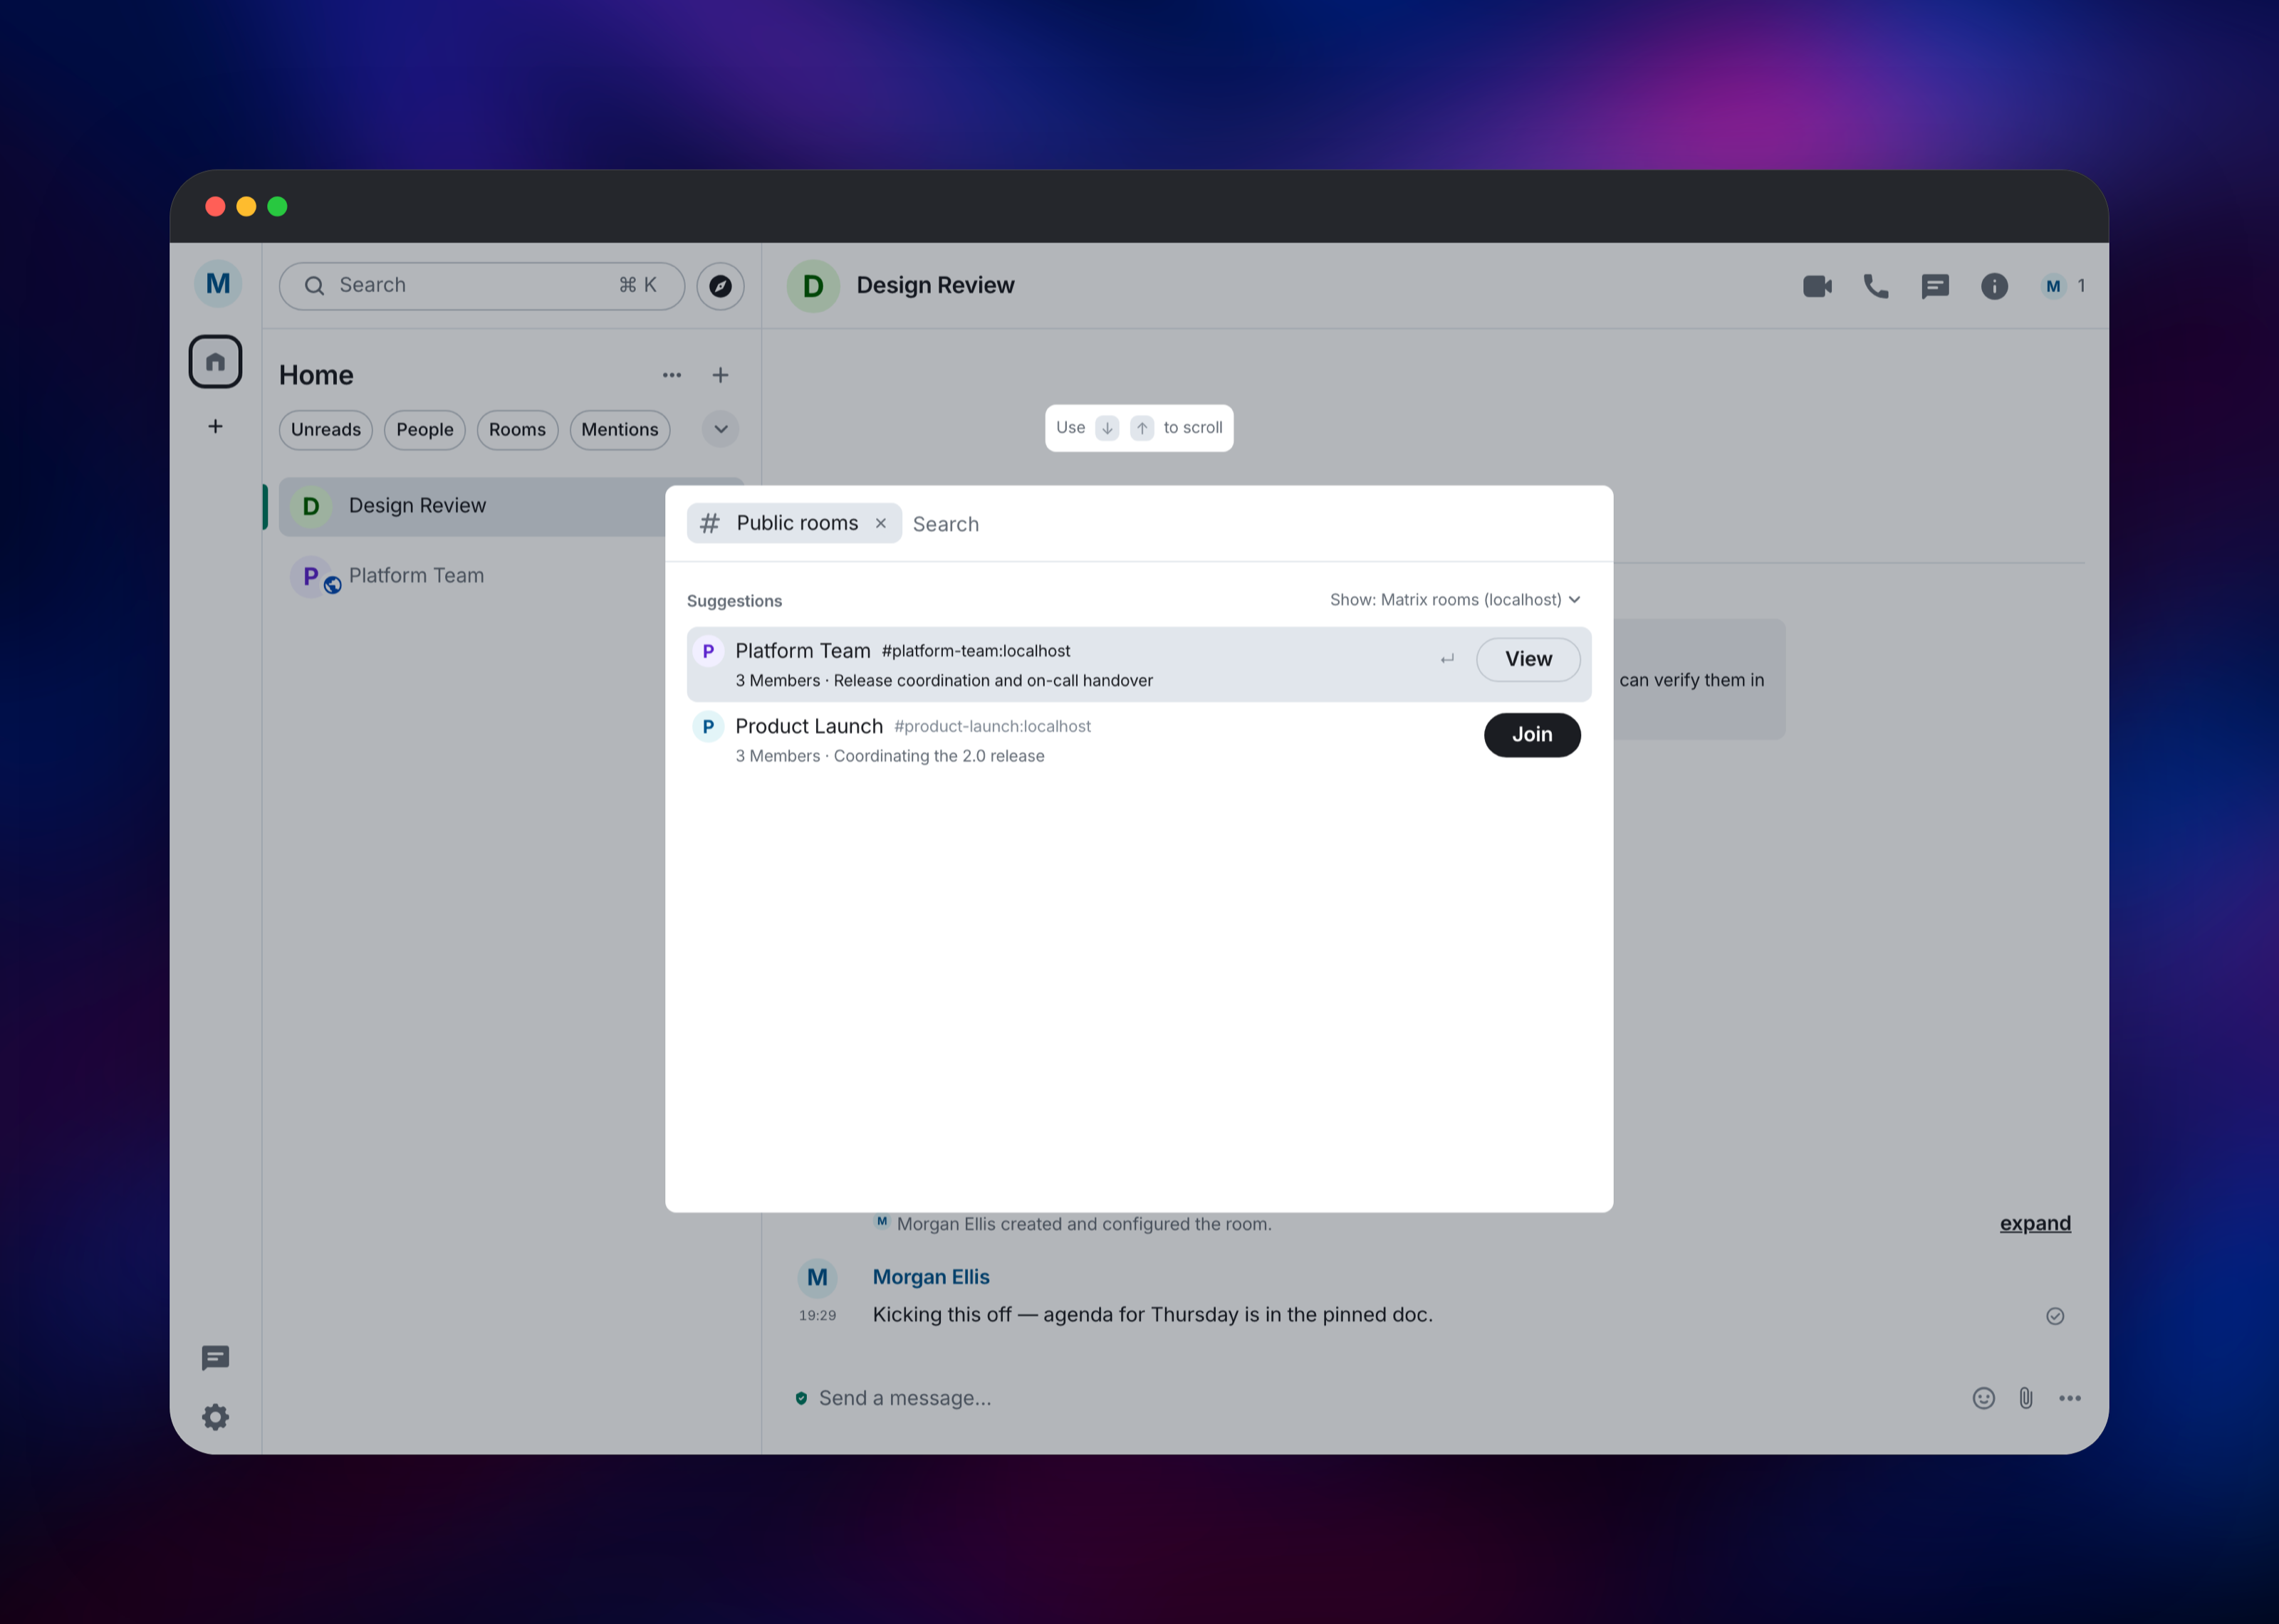Viewport: 2279px width, 1624px height.
Task: Open Quick settings gear icon
Action: coord(215,1417)
